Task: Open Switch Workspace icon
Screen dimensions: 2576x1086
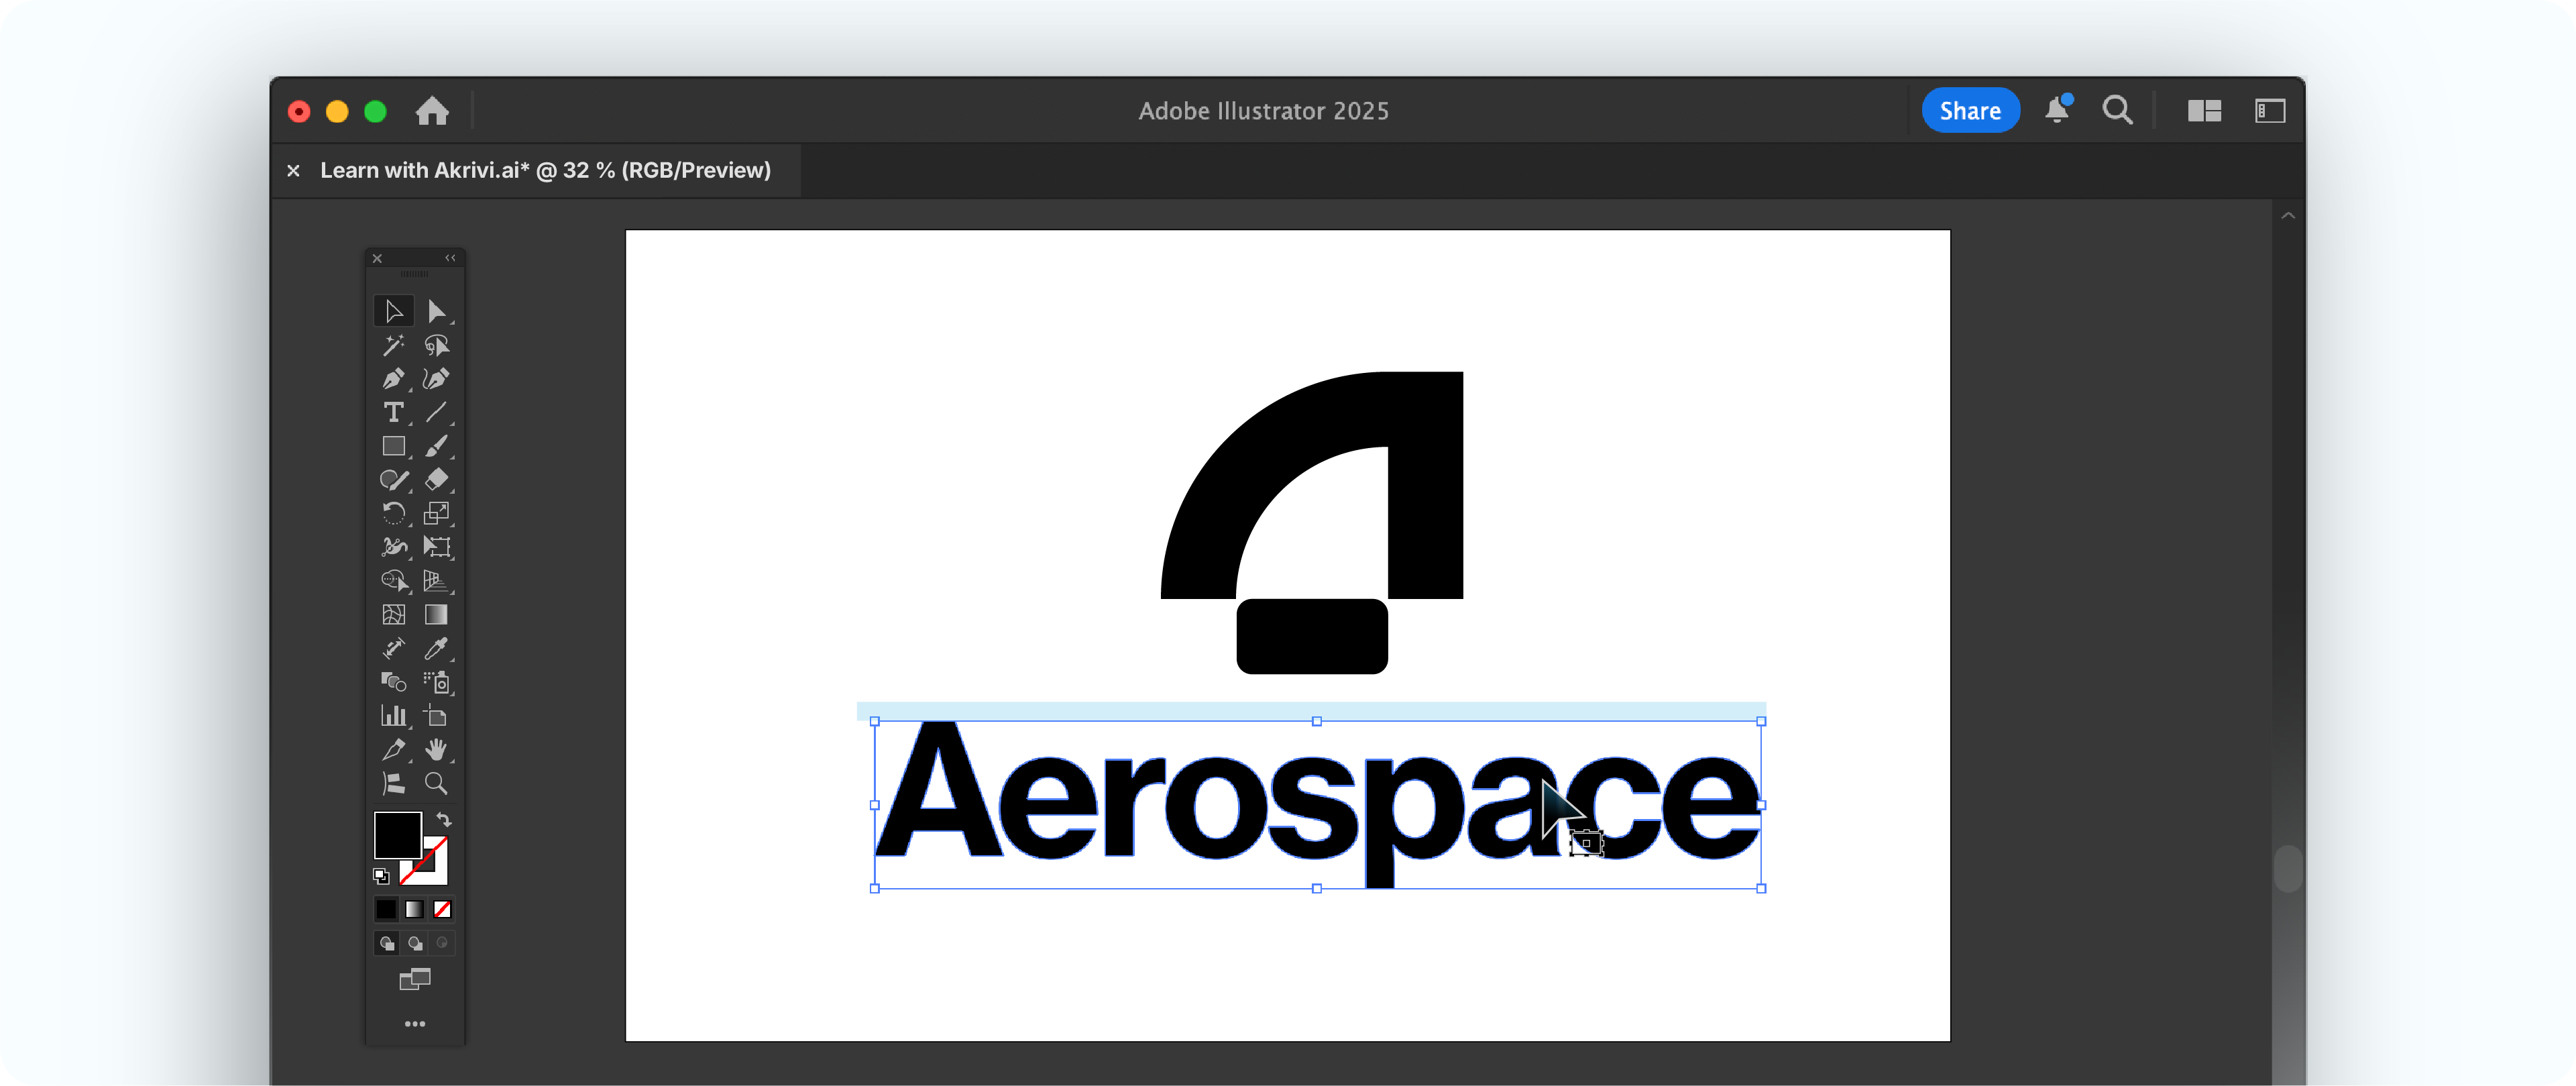Action: pyautogui.click(x=2270, y=111)
